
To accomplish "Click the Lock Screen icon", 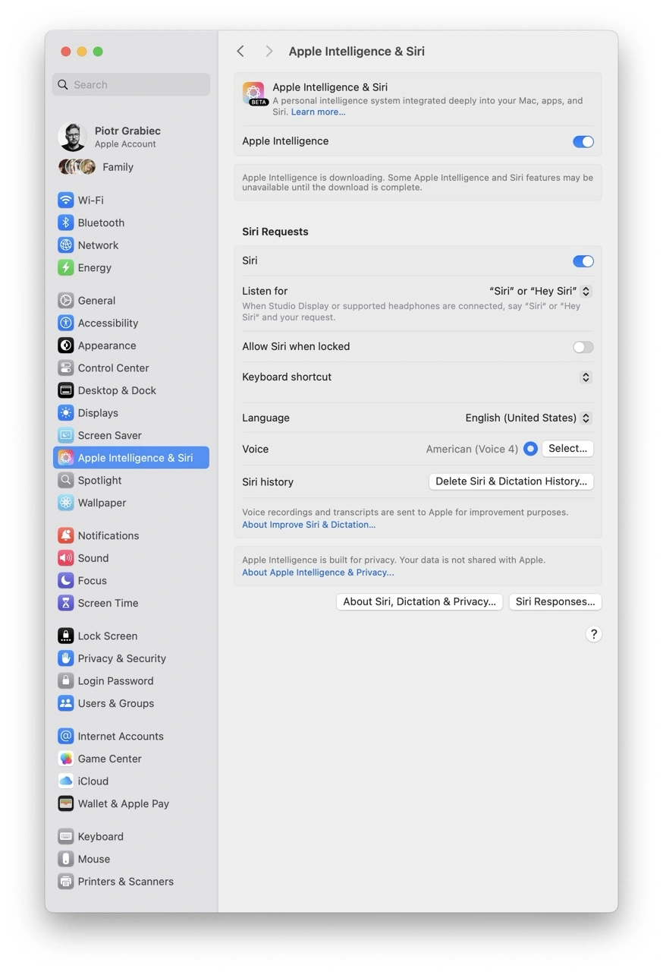I will tap(66, 636).
